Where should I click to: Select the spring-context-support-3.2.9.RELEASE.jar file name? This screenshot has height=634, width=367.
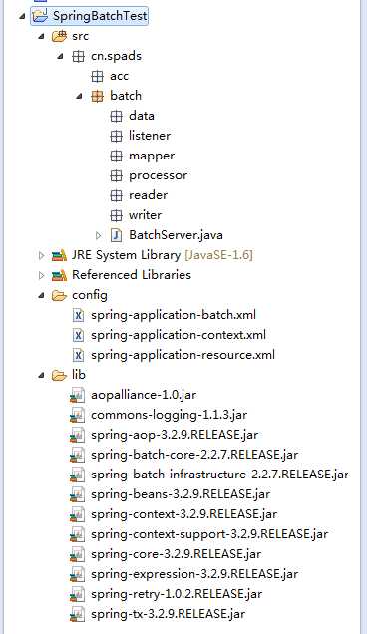(209, 534)
